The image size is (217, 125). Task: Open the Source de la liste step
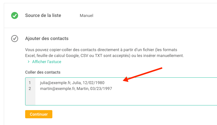click(43, 15)
